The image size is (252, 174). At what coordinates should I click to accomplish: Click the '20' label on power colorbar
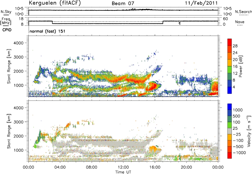click(235, 60)
